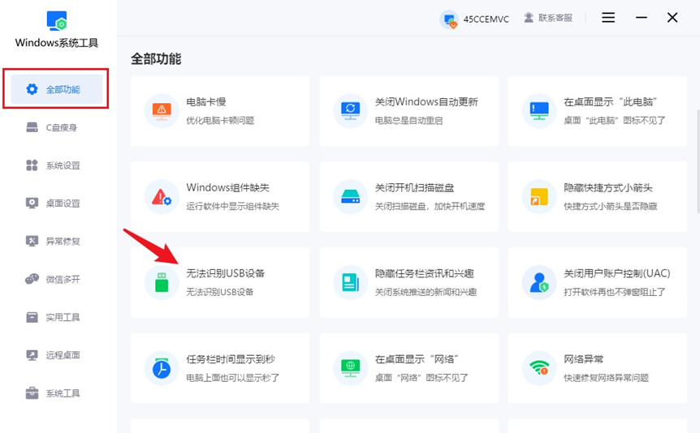The width and height of the screenshot is (700, 433).
Task: Click the 45CCEMVC account name
Action: click(x=486, y=19)
